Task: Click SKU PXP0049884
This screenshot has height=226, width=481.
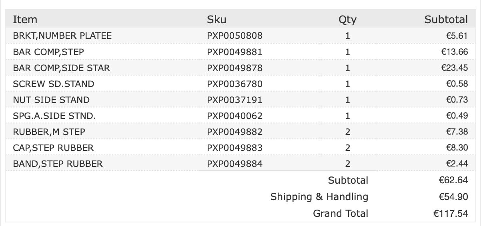Action: tap(234, 164)
